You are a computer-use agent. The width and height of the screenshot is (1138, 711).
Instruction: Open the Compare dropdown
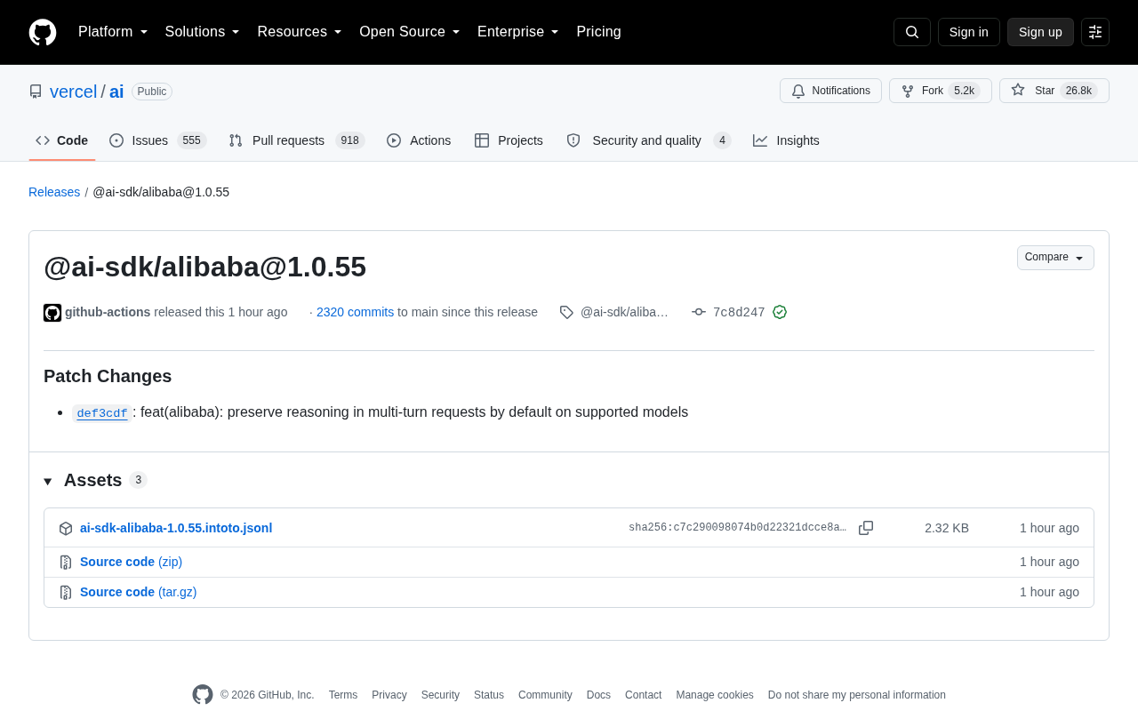coord(1055,258)
